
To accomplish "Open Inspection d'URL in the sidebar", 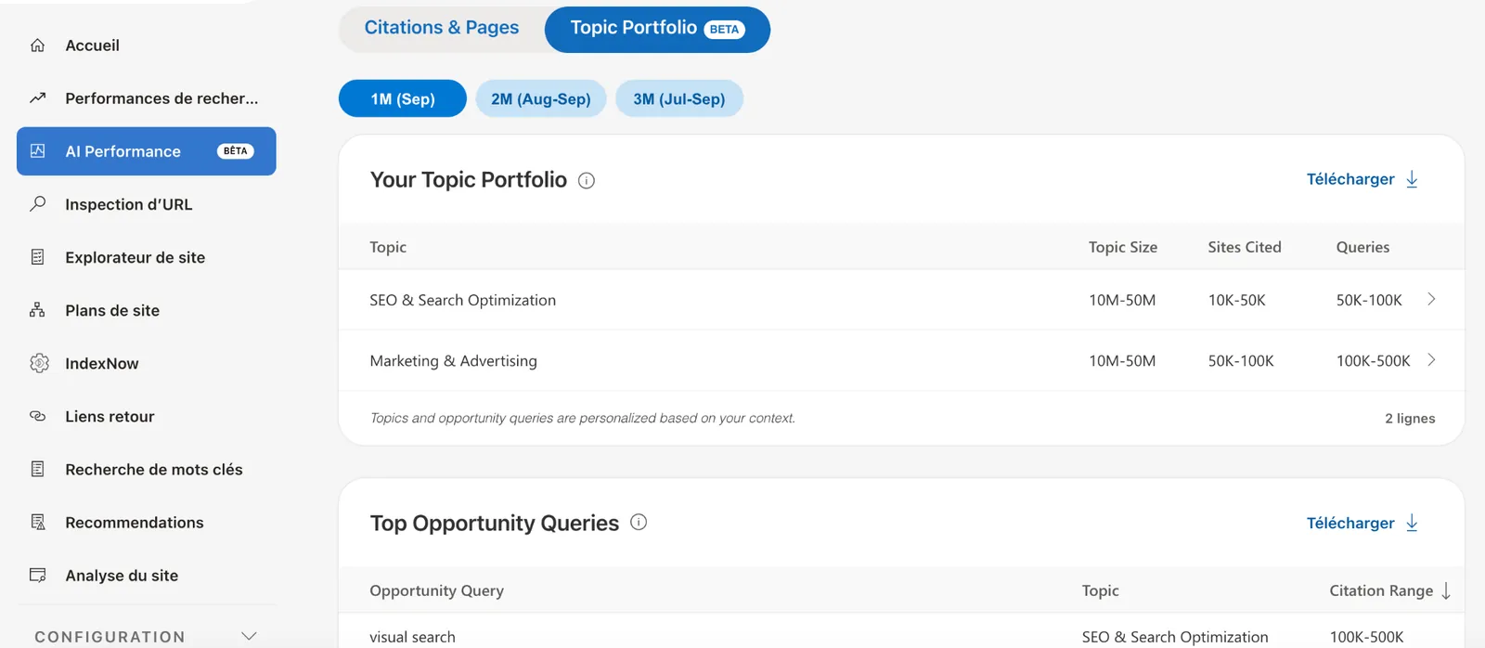I will (147, 204).
